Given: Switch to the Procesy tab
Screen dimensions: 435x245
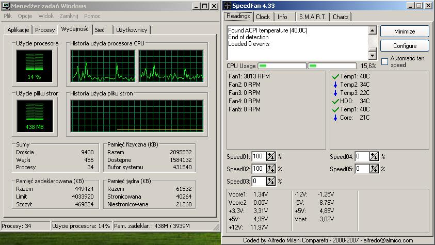Looking at the screenshot, I should [x=45, y=30].
